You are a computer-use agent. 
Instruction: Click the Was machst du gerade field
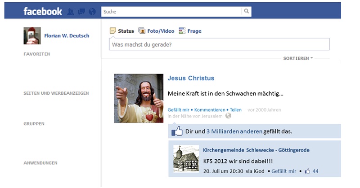219,44
